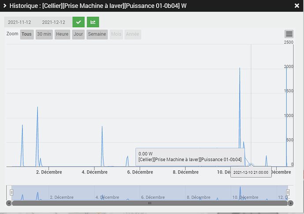Click the disabled Mois zoom button

click(x=116, y=34)
